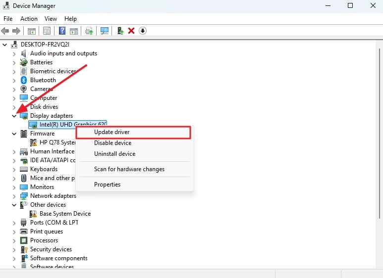The width and height of the screenshot is (383, 278).
Task: Click the Base System Device warning icon
Action: [33, 214]
